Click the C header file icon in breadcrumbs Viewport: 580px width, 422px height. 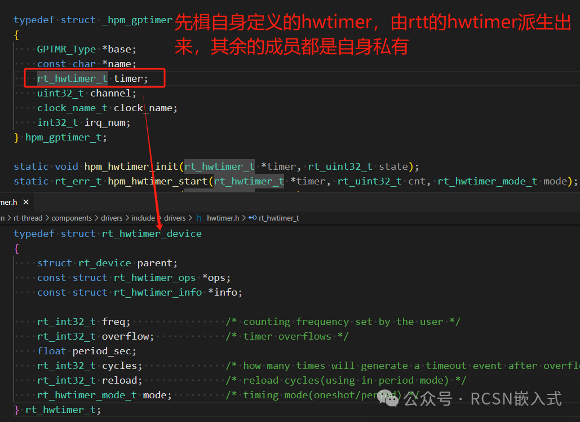click(x=199, y=218)
